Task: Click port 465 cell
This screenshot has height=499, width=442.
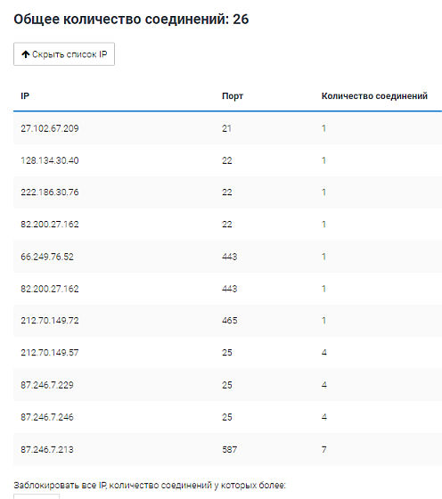Action: coord(229,321)
